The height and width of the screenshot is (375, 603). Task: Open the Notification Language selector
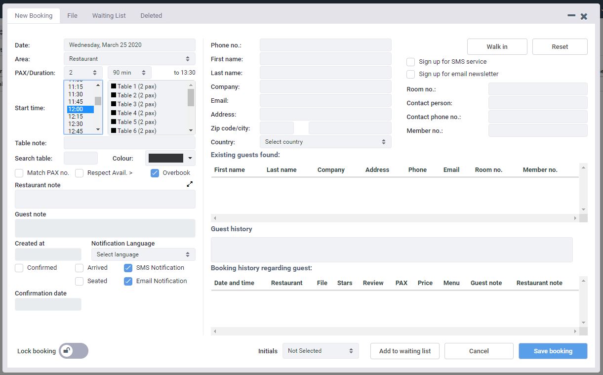click(x=143, y=254)
